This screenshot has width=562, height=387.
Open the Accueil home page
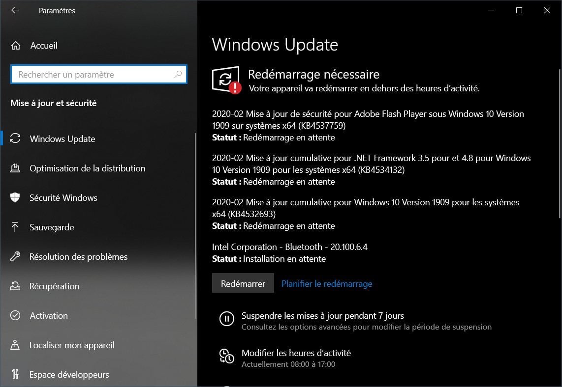click(x=44, y=45)
